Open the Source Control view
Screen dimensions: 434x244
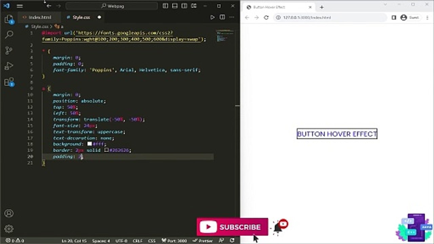click(x=9, y=50)
